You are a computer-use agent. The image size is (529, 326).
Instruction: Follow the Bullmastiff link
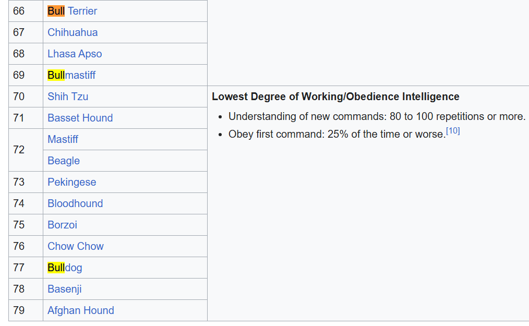pos(71,75)
